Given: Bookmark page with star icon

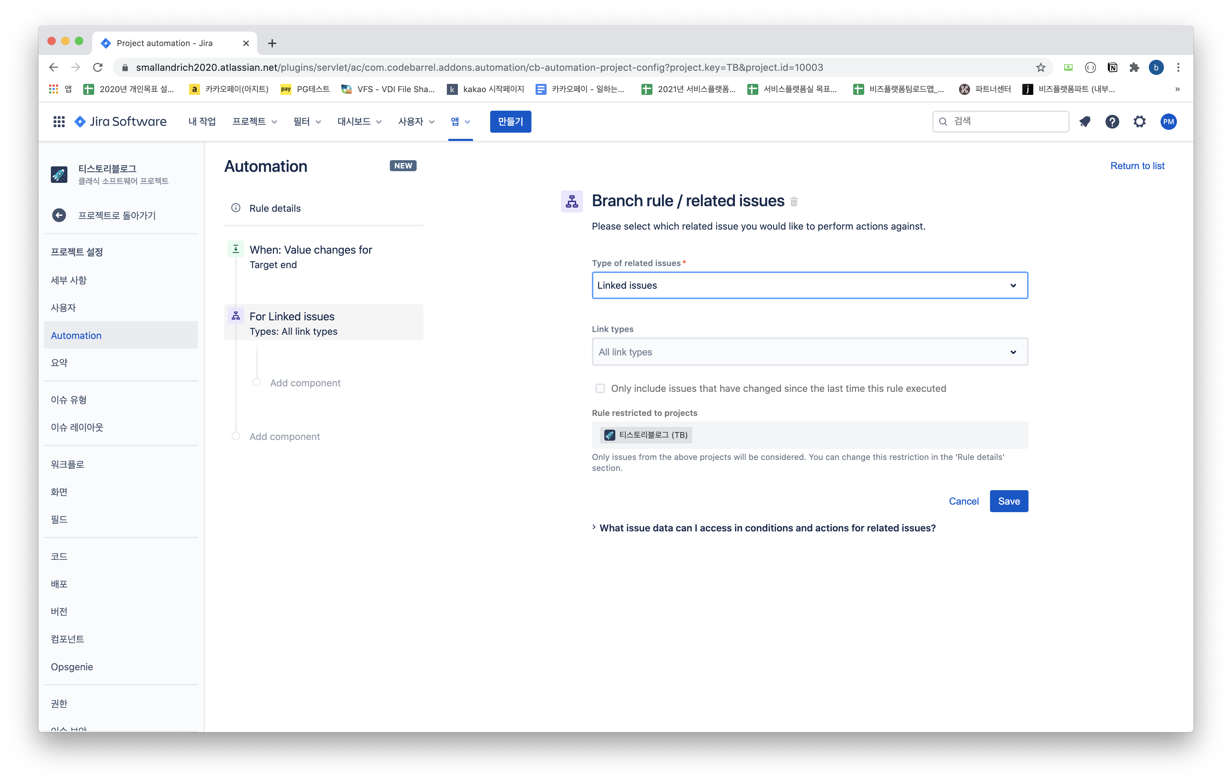Looking at the screenshot, I should tap(1040, 67).
